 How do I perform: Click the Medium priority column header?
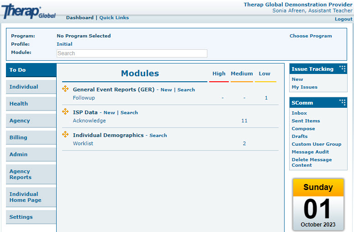point(242,74)
